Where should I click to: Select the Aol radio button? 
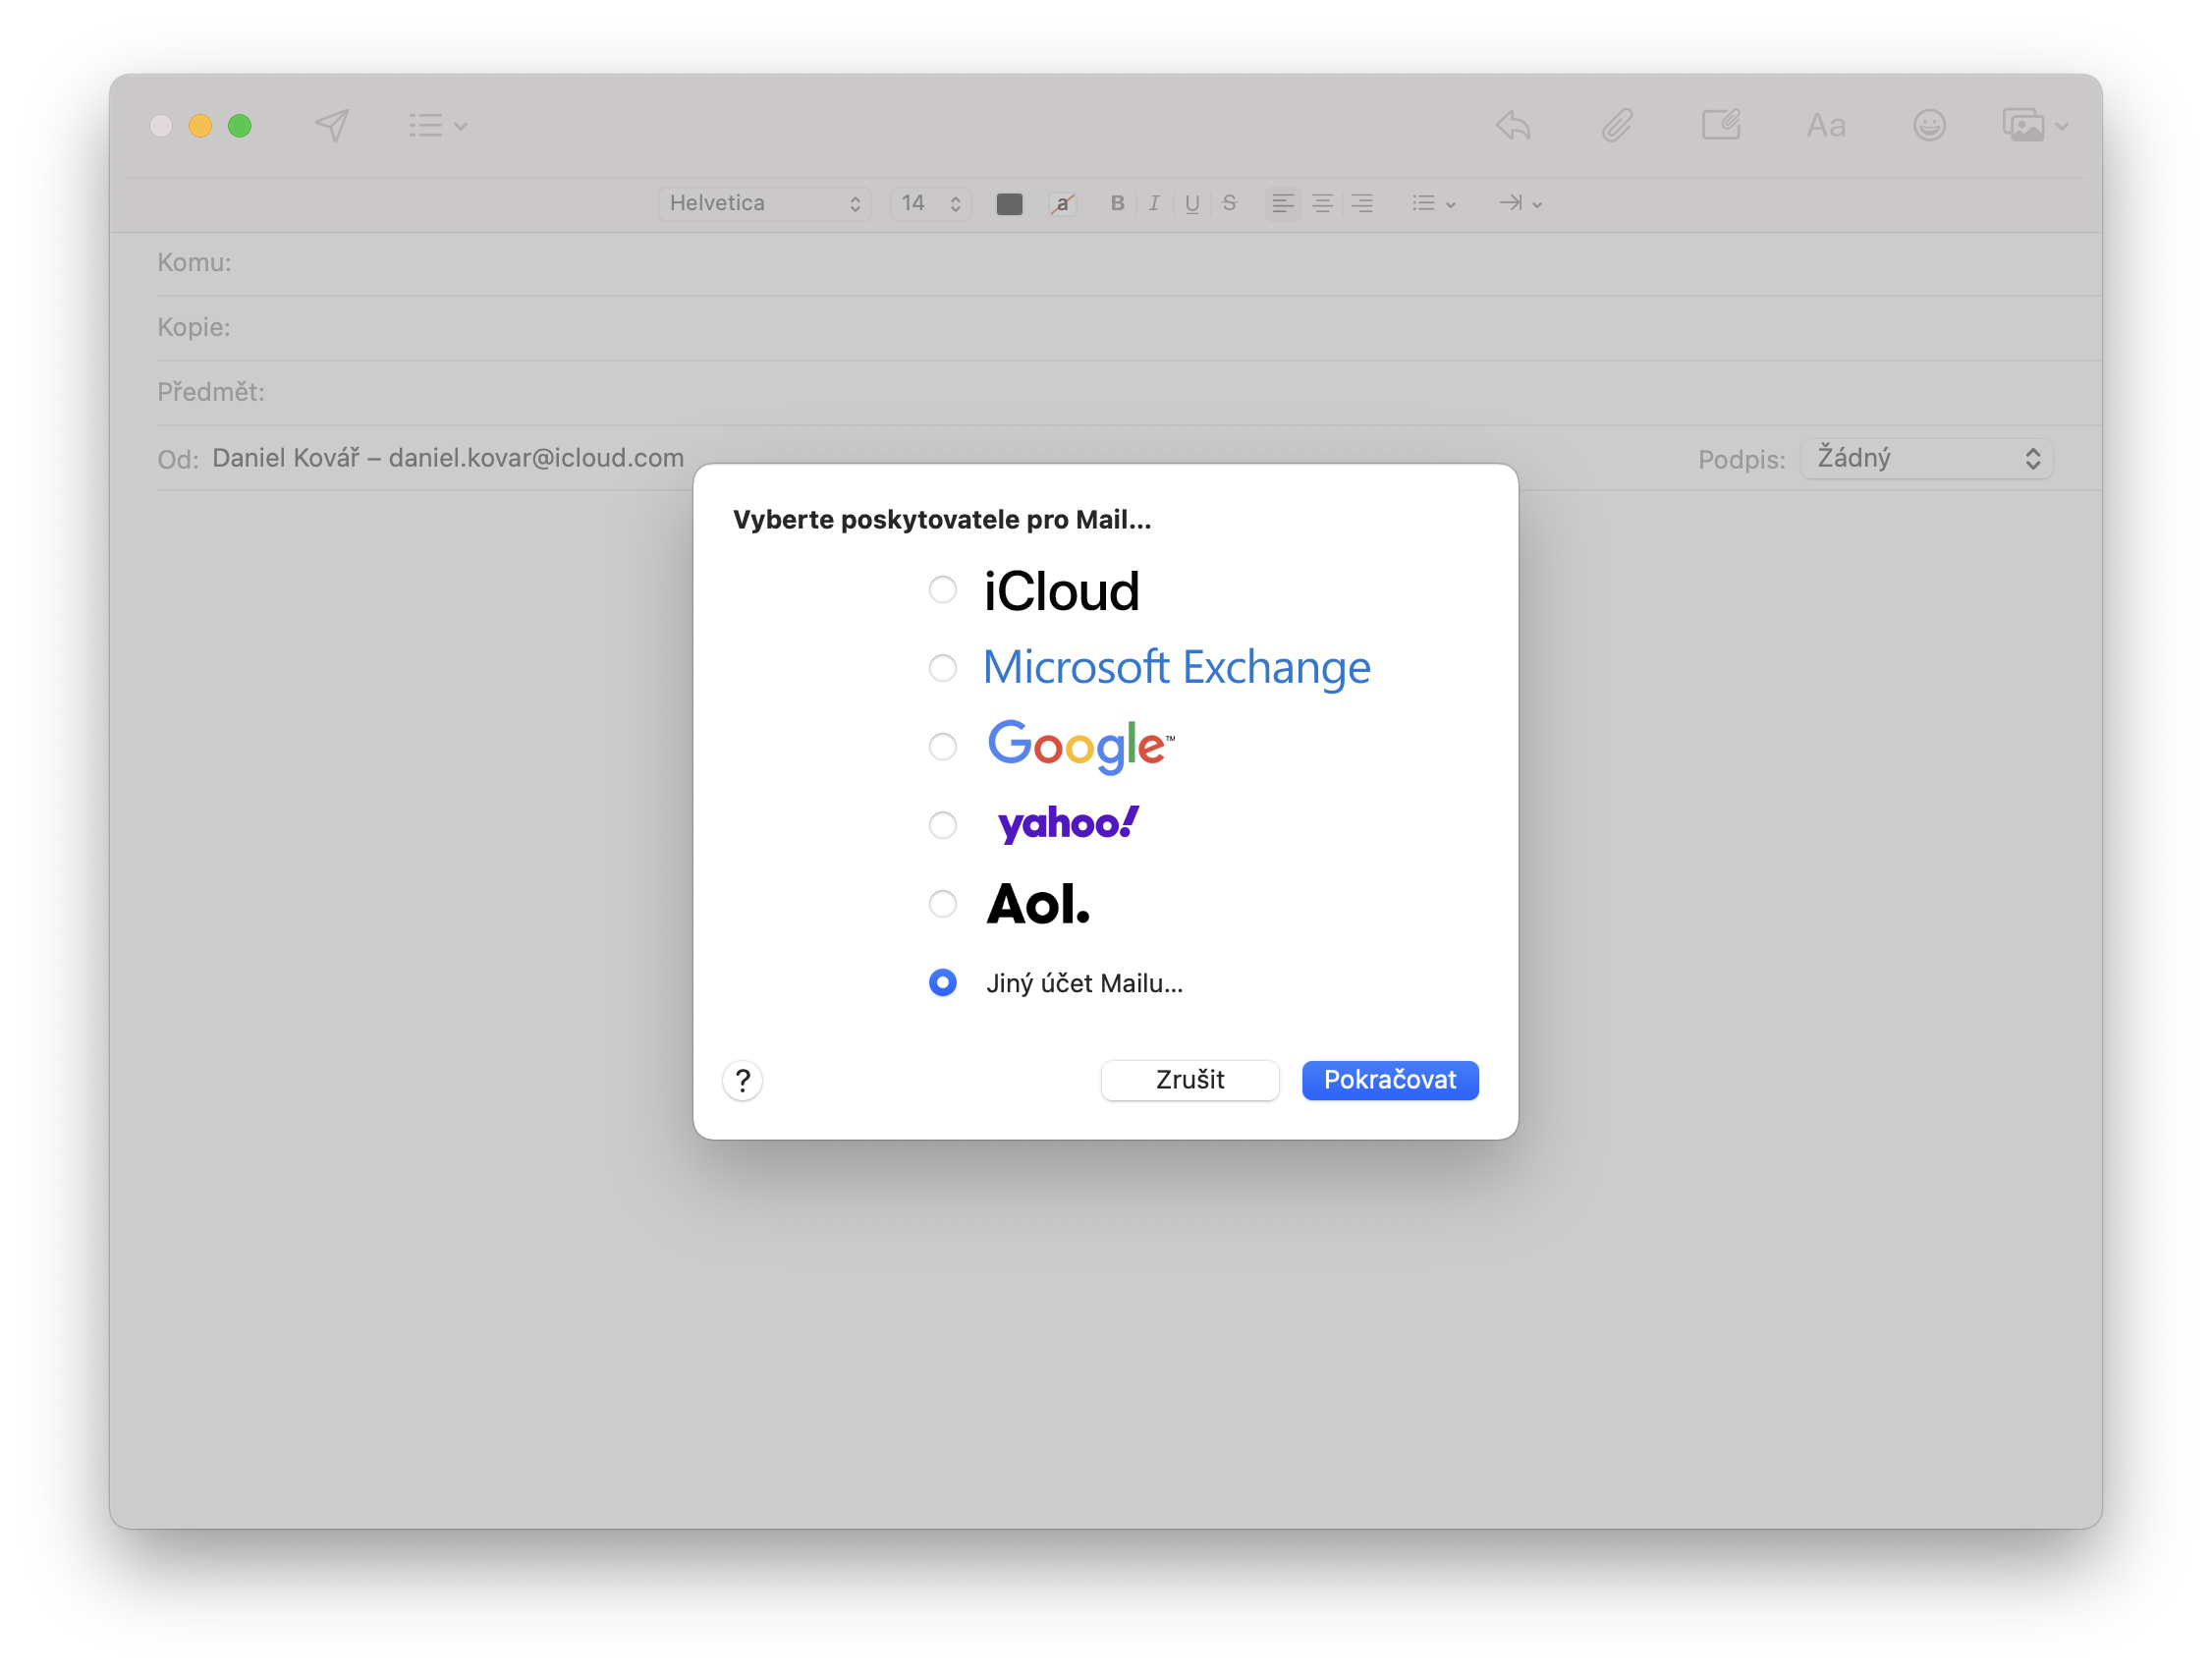coord(942,904)
